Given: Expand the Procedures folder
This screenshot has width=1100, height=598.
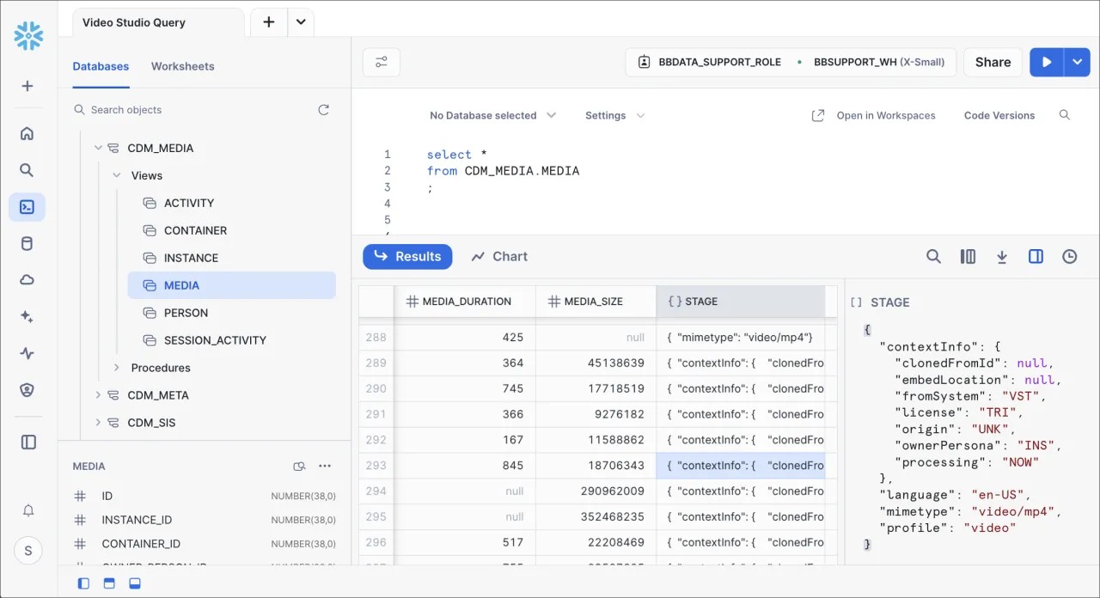Looking at the screenshot, I should click(x=117, y=368).
